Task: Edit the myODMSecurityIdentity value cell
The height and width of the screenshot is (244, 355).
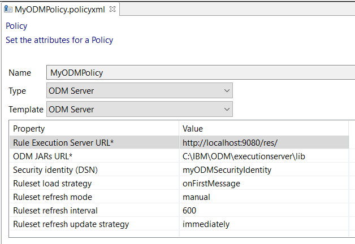Action: pos(264,169)
